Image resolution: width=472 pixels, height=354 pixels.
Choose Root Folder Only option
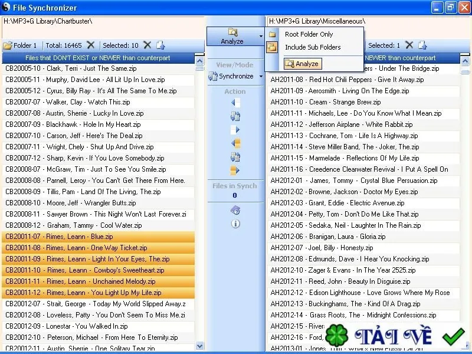click(x=309, y=34)
